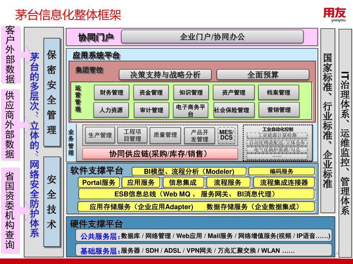Click the slide title 茅台信息化整体框架
Image resolution: width=353 pixels, height=264 pixels.
click(68, 15)
